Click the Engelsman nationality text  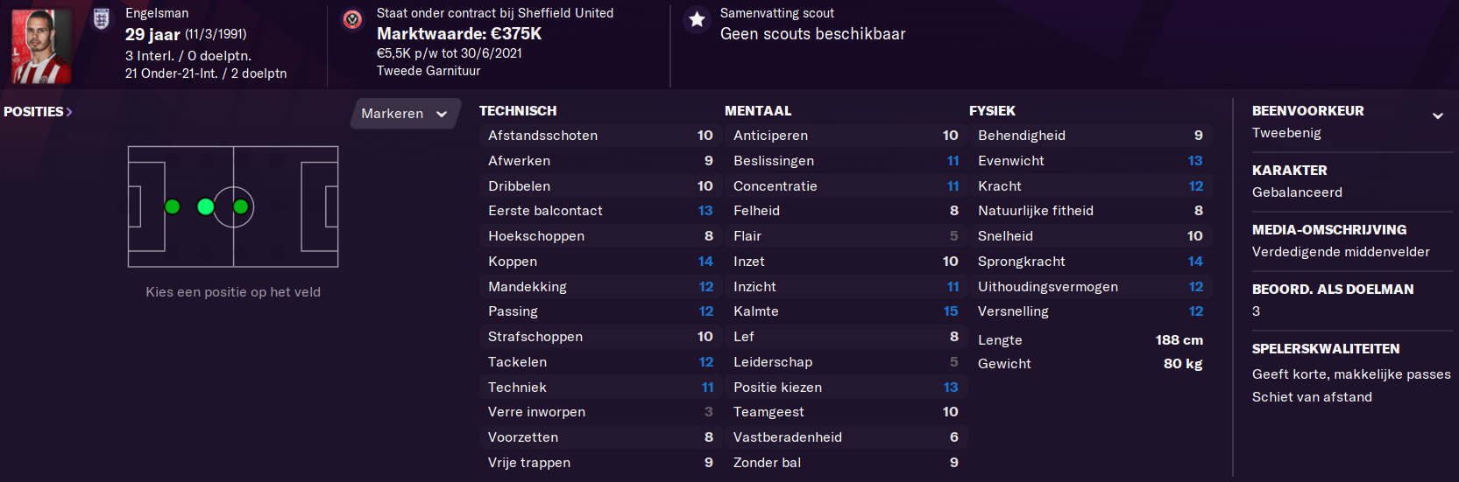[x=157, y=13]
